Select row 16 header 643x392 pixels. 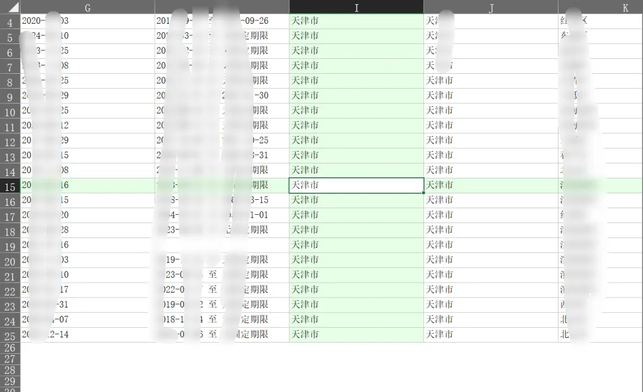(10, 200)
